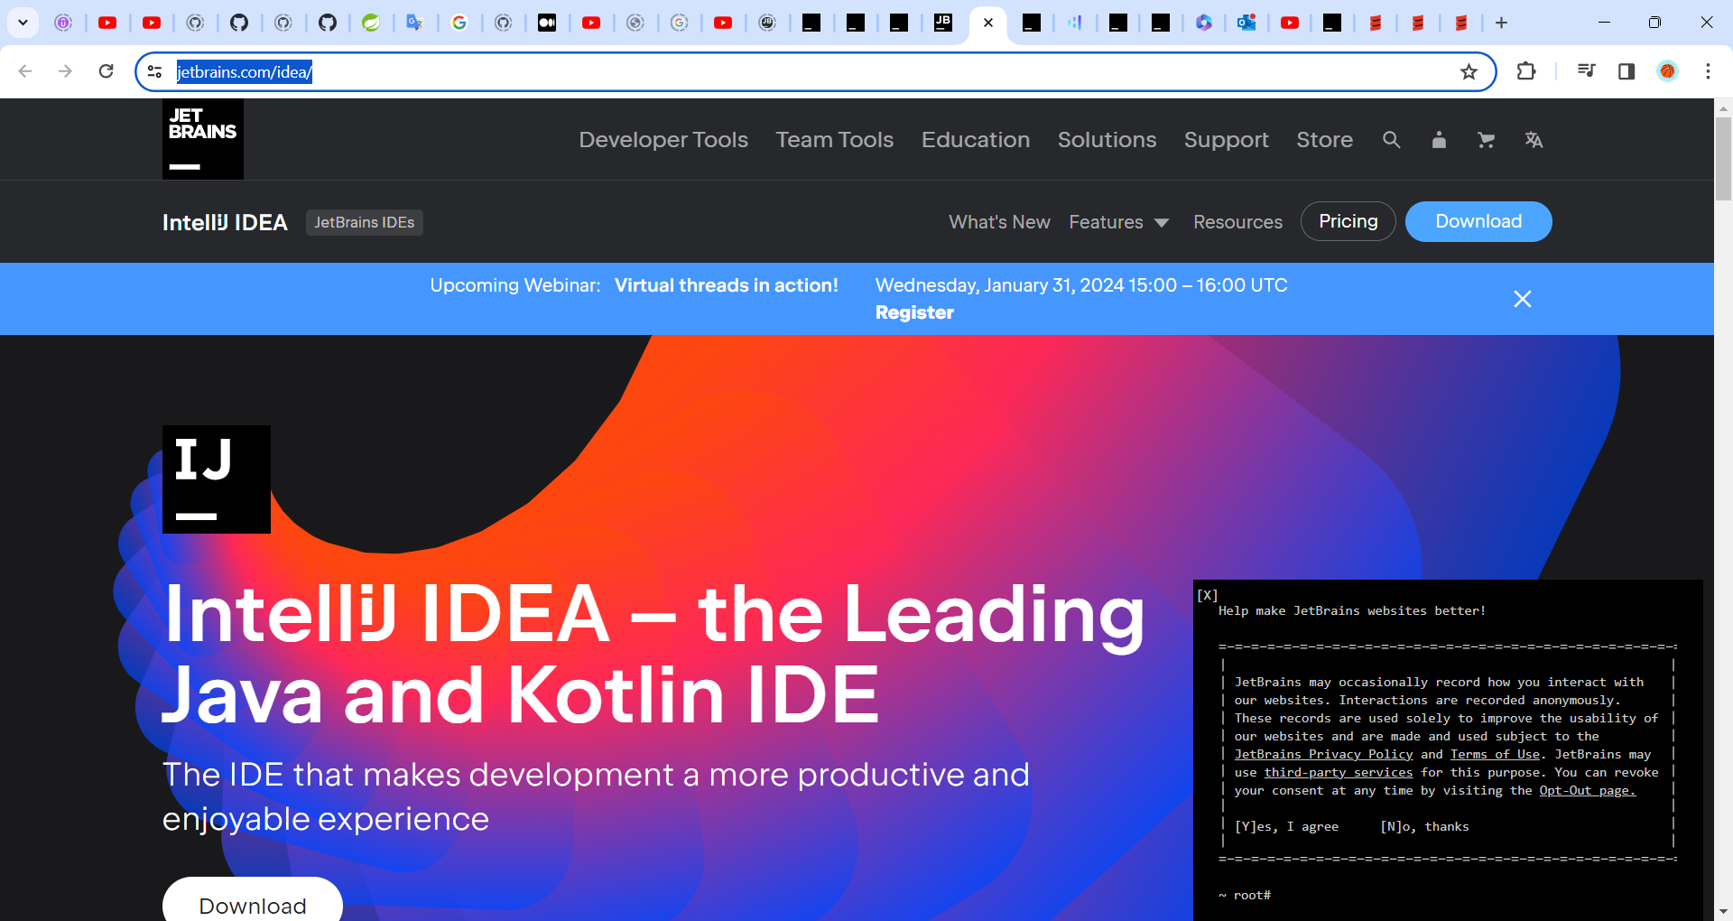Viewport: 1733px width, 921px height.
Task: Switch to the Microsoft 365 Copilot tab
Action: [x=1203, y=23]
